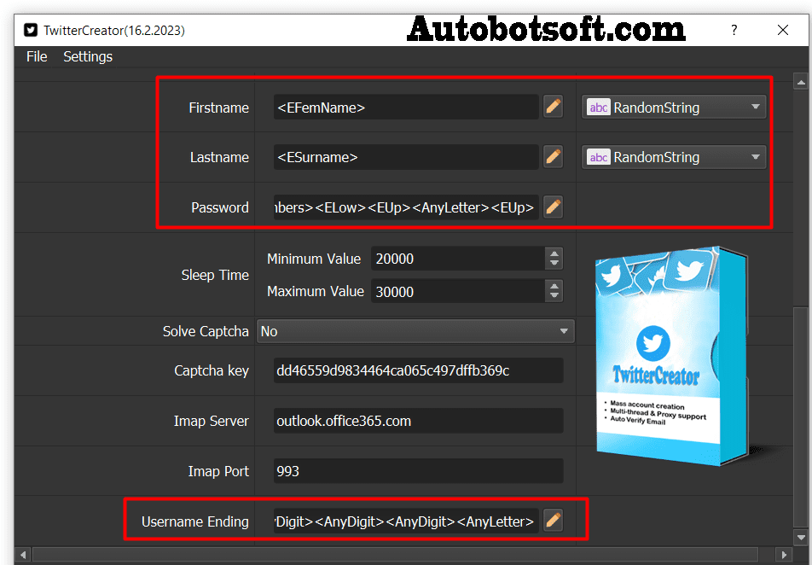Click the Sleep Time label
The image size is (812, 565).
coord(215,275)
